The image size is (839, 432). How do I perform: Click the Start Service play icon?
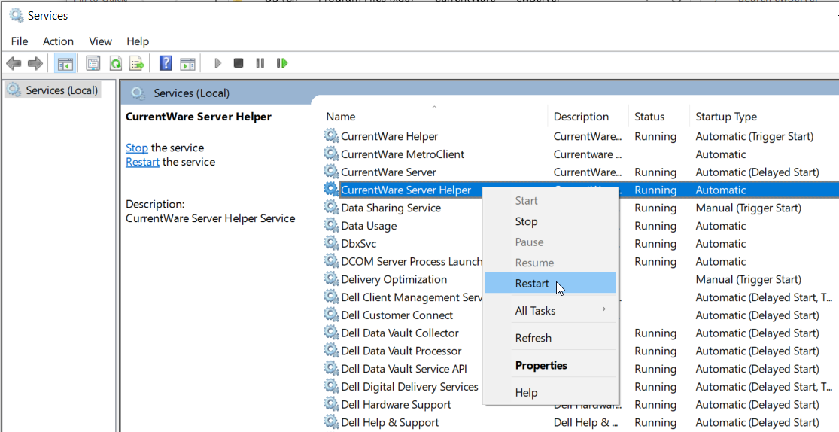pyautogui.click(x=217, y=63)
